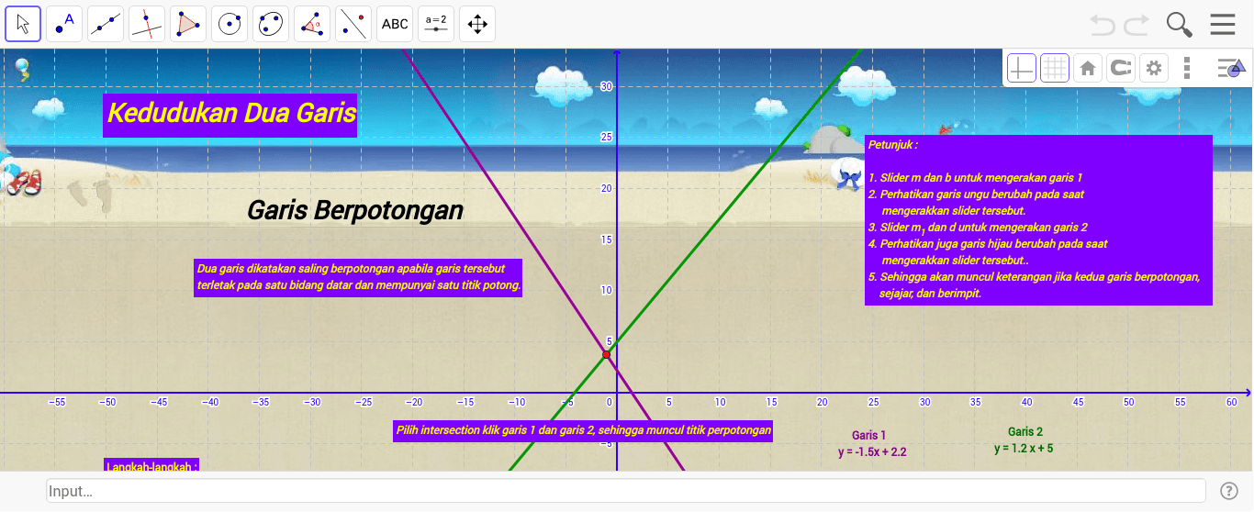
Task: Click the equation y = 1.2 x + 5
Action: 1024,449
